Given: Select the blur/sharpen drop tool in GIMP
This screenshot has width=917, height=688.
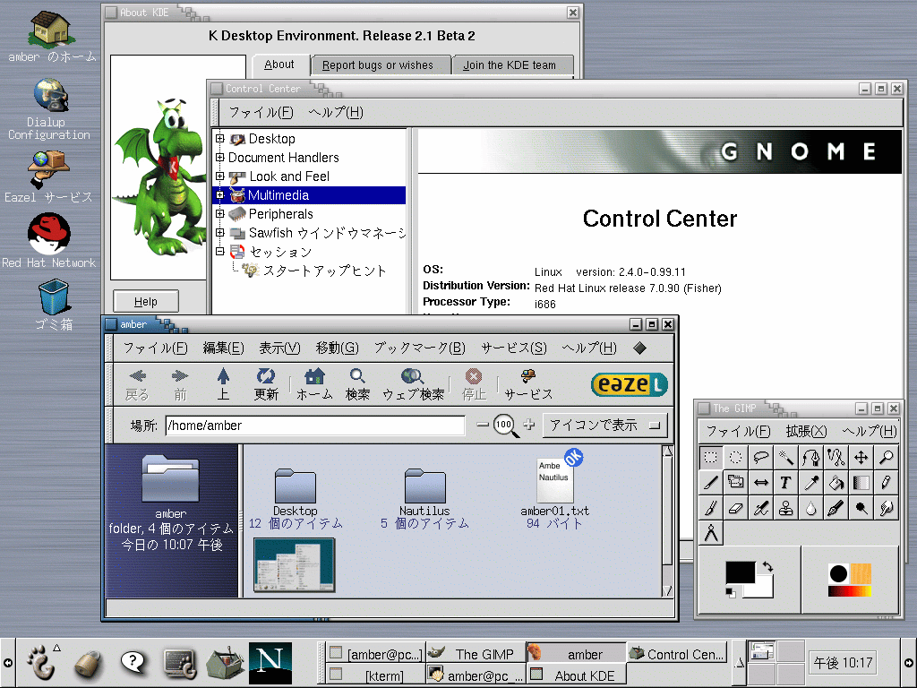Looking at the screenshot, I should tap(811, 508).
